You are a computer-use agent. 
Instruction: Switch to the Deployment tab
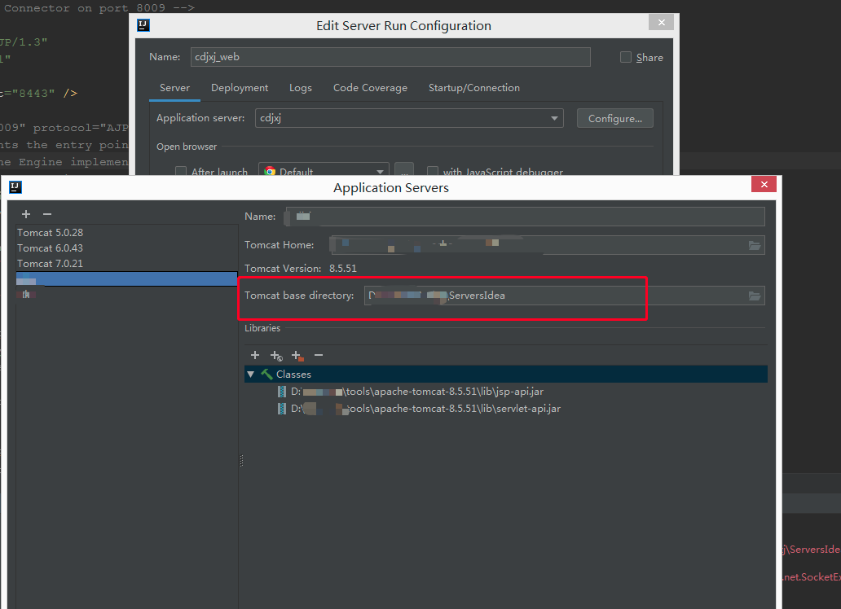pyautogui.click(x=240, y=88)
